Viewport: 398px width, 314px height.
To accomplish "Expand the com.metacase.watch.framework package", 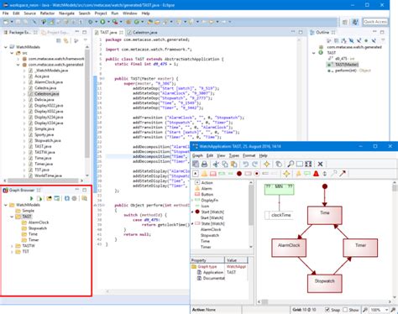I will tap(18, 59).
